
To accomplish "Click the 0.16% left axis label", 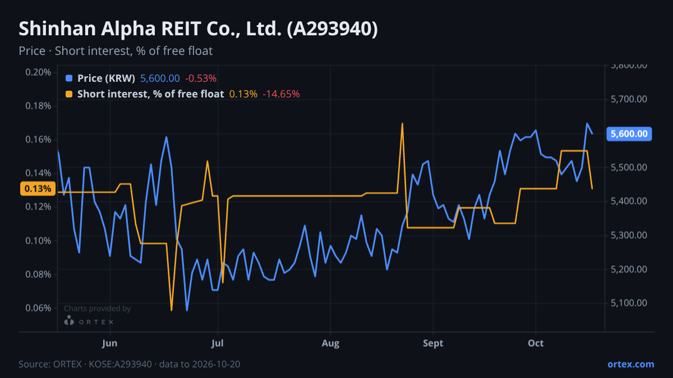I will (38, 139).
